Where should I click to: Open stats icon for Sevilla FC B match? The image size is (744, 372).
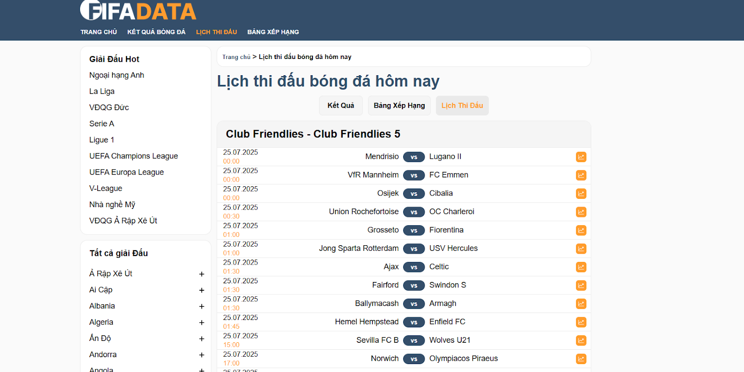pos(581,340)
